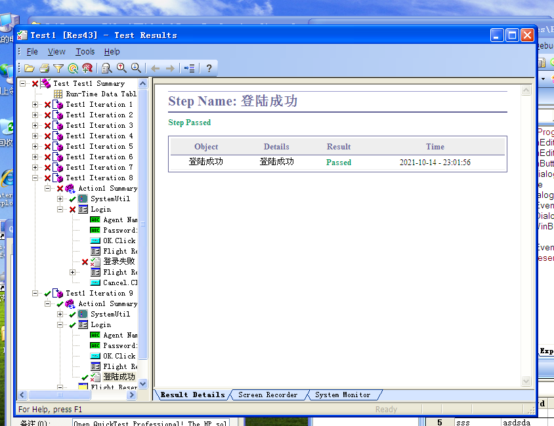Viewport: 554px width, 426px height.
Task: Click the Test1 Summary root icon
Action: click(45, 84)
